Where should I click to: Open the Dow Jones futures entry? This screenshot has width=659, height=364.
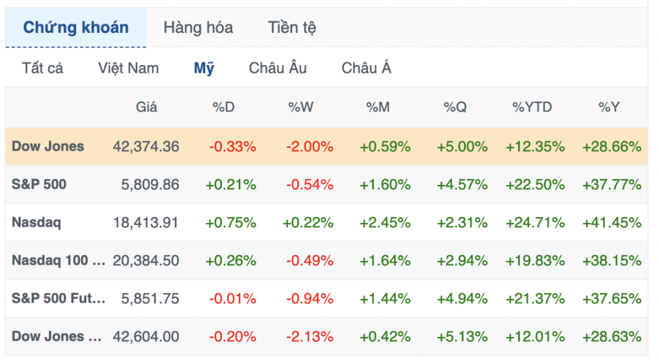[x=57, y=336]
